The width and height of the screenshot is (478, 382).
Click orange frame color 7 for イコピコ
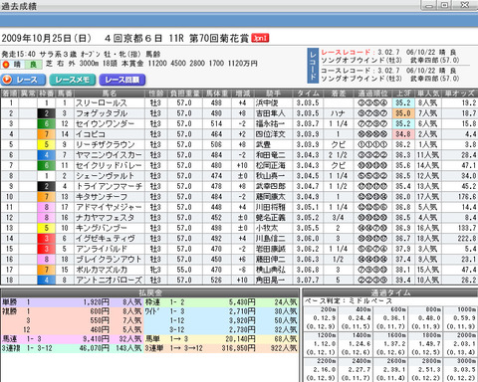(46, 134)
